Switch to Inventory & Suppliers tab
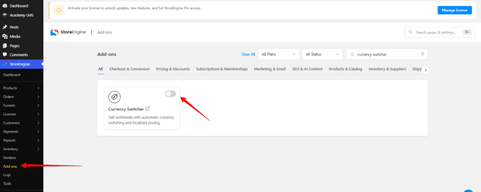The height and width of the screenshot is (192, 481). click(x=387, y=69)
